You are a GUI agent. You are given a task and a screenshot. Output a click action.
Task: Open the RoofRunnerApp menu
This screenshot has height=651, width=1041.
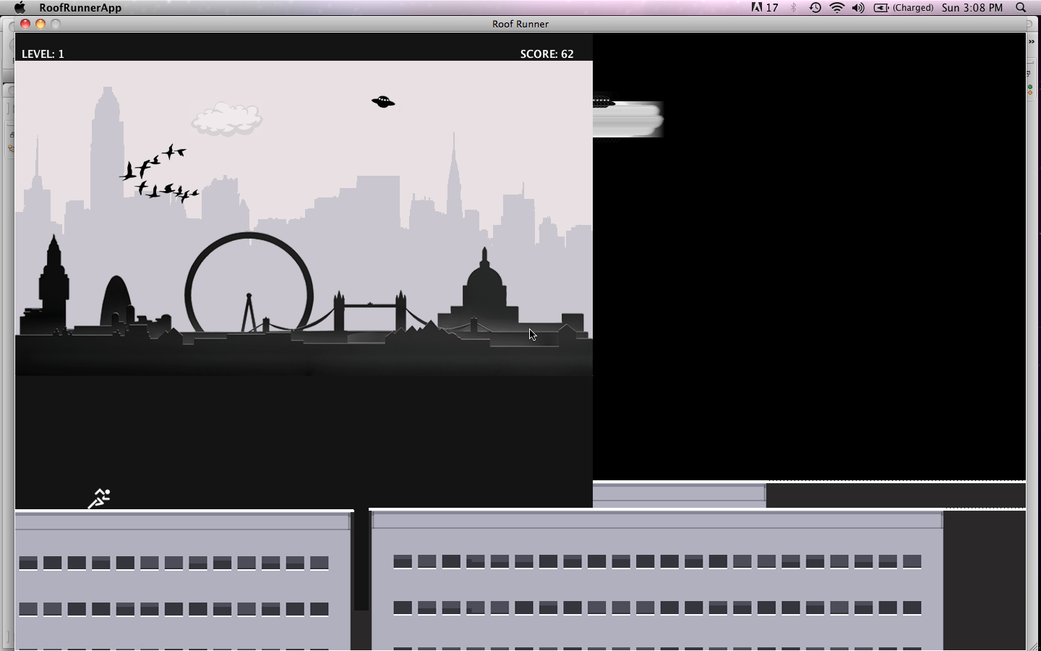tap(80, 7)
